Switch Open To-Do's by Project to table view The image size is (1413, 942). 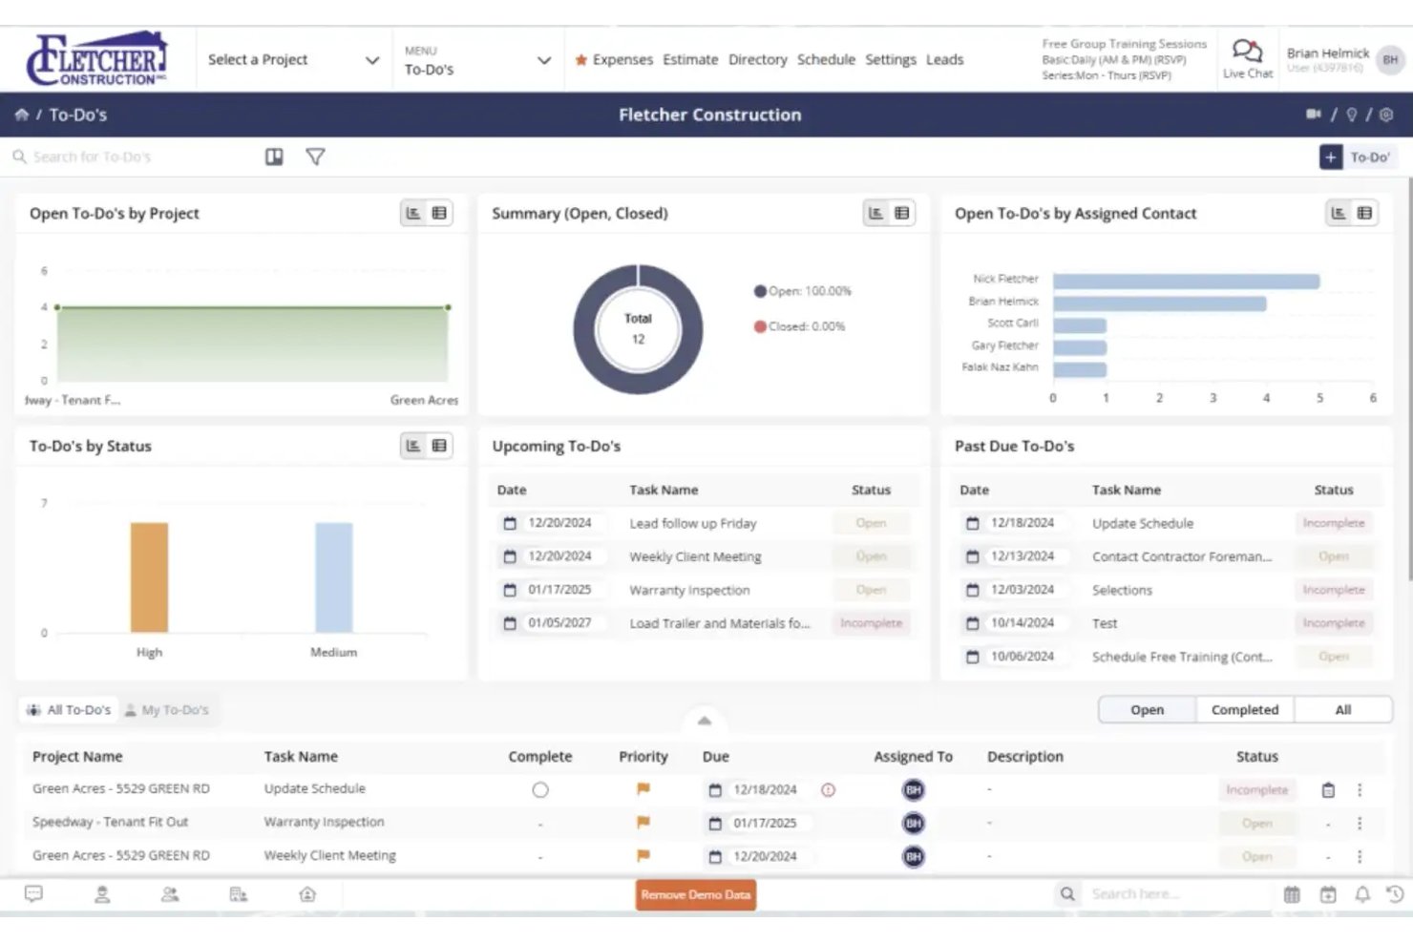[439, 213]
